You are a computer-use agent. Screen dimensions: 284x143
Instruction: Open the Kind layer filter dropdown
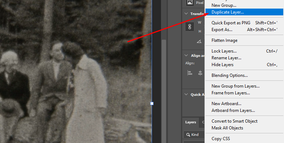(194, 135)
